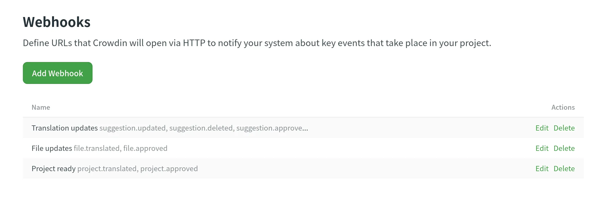The height and width of the screenshot is (206, 610).
Task: Click the project.approved event label
Action: pos(169,168)
